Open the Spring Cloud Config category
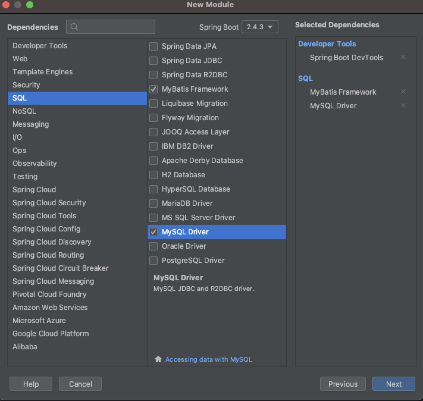 pos(46,229)
